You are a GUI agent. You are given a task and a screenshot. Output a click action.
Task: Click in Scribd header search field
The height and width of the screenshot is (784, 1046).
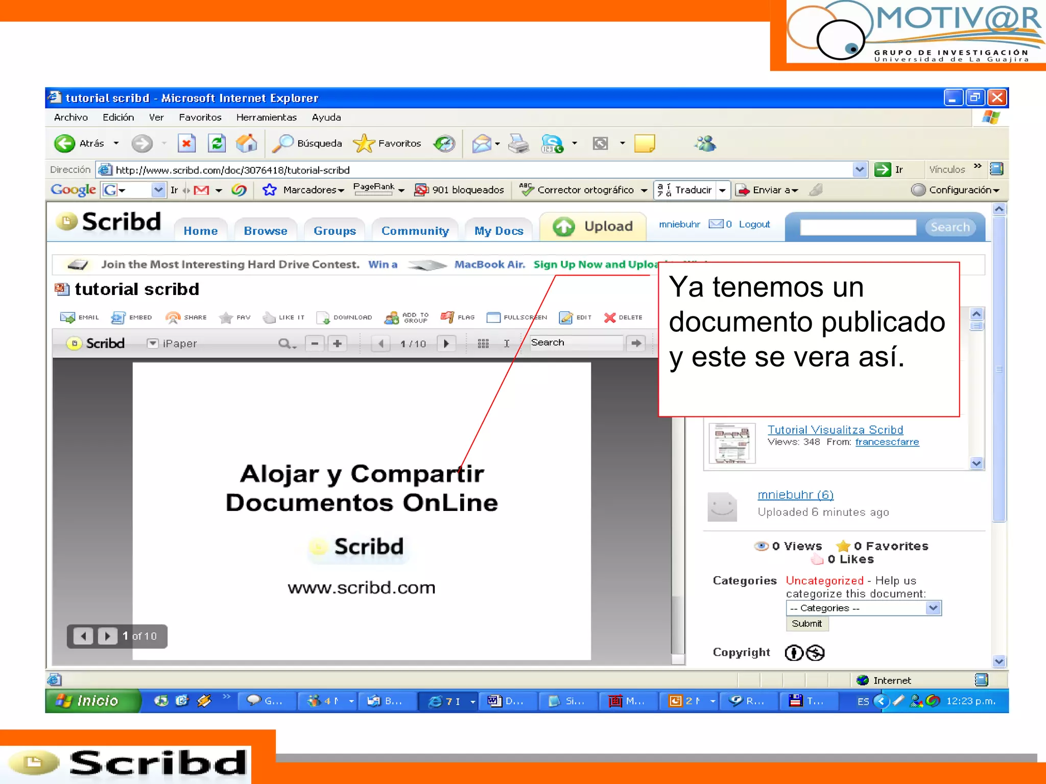tap(858, 227)
